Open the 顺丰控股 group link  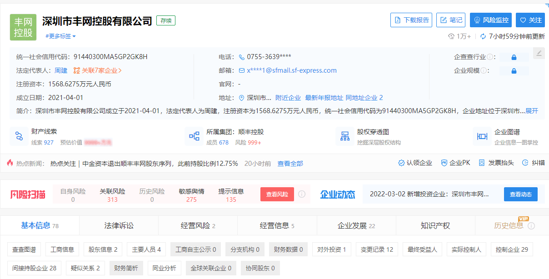click(x=251, y=132)
